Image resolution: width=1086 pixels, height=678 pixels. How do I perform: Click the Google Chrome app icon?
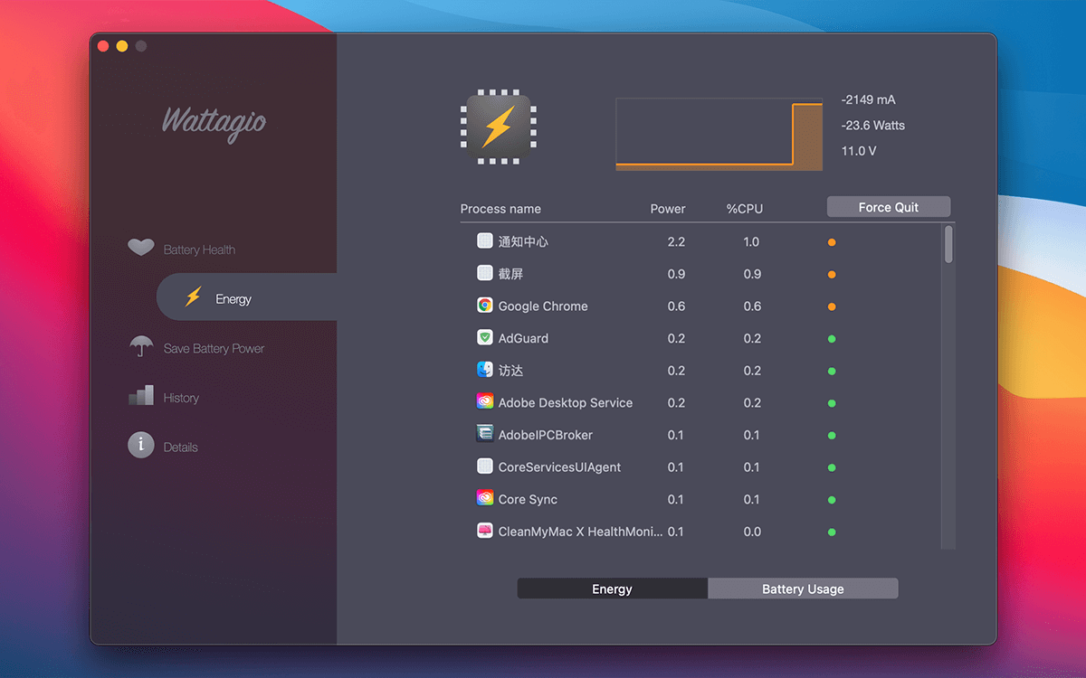click(x=485, y=306)
